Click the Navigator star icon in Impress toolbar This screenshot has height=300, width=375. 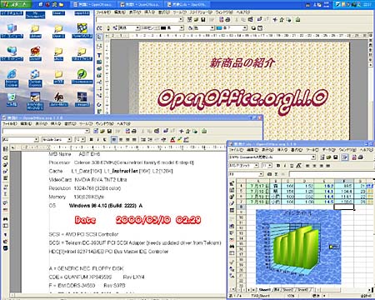pyautogui.click(x=275, y=19)
